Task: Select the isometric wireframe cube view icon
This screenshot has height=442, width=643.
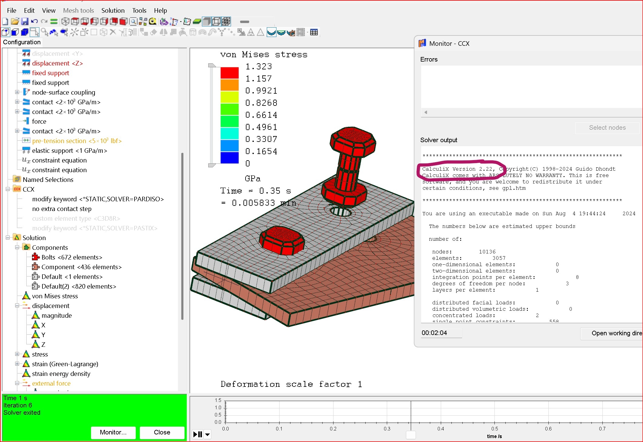Action: pyautogui.click(x=65, y=22)
